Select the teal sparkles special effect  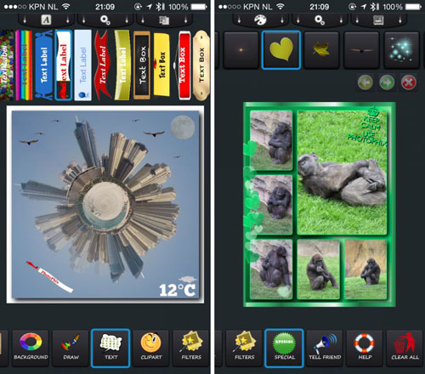coord(401,50)
